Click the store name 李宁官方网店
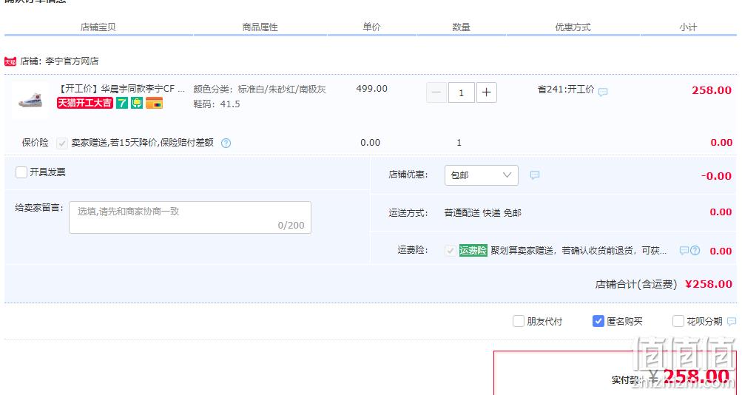Viewport: 742px width, 395px height. coord(72,61)
